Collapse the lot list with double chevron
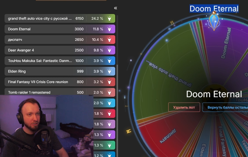The width and height of the screenshot is (248, 157). click(x=116, y=8)
